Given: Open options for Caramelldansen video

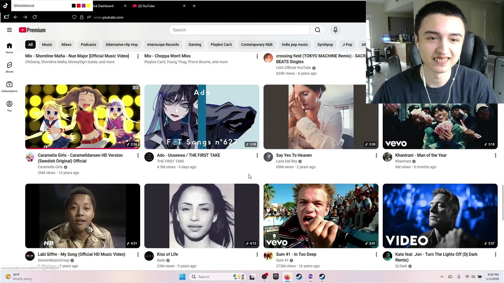Looking at the screenshot, I should (x=138, y=156).
